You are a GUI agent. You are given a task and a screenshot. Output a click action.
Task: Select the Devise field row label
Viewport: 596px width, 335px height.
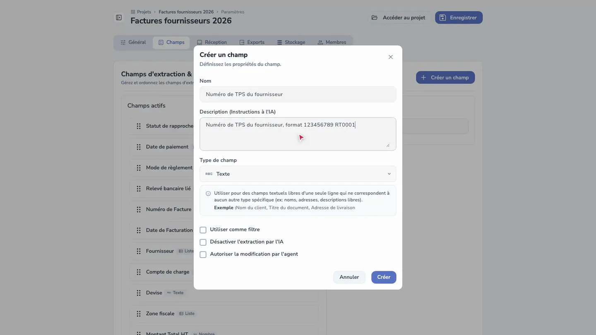(x=154, y=293)
